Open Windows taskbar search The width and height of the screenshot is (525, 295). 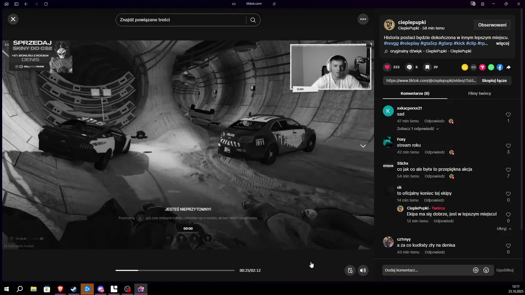(x=20, y=289)
